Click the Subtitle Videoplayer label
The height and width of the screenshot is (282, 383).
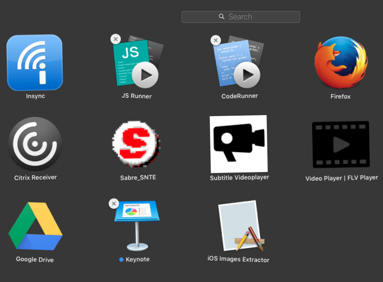239,178
